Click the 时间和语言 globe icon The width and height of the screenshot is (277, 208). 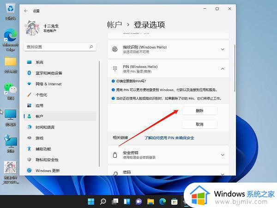pos(30,127)
